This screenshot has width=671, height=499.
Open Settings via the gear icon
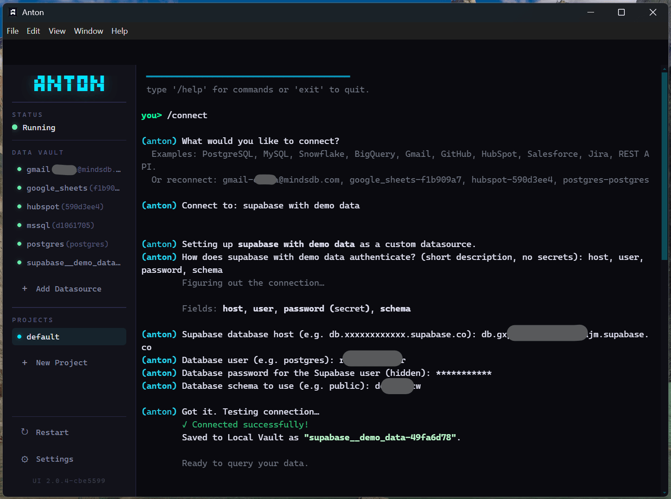click(25, 459)
